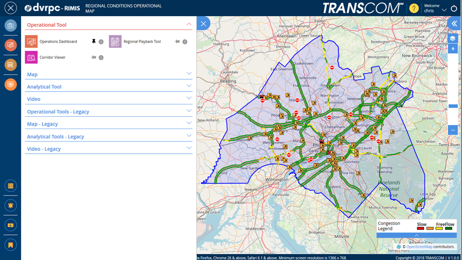Open the list layers sidebar icon

(11, 186)
